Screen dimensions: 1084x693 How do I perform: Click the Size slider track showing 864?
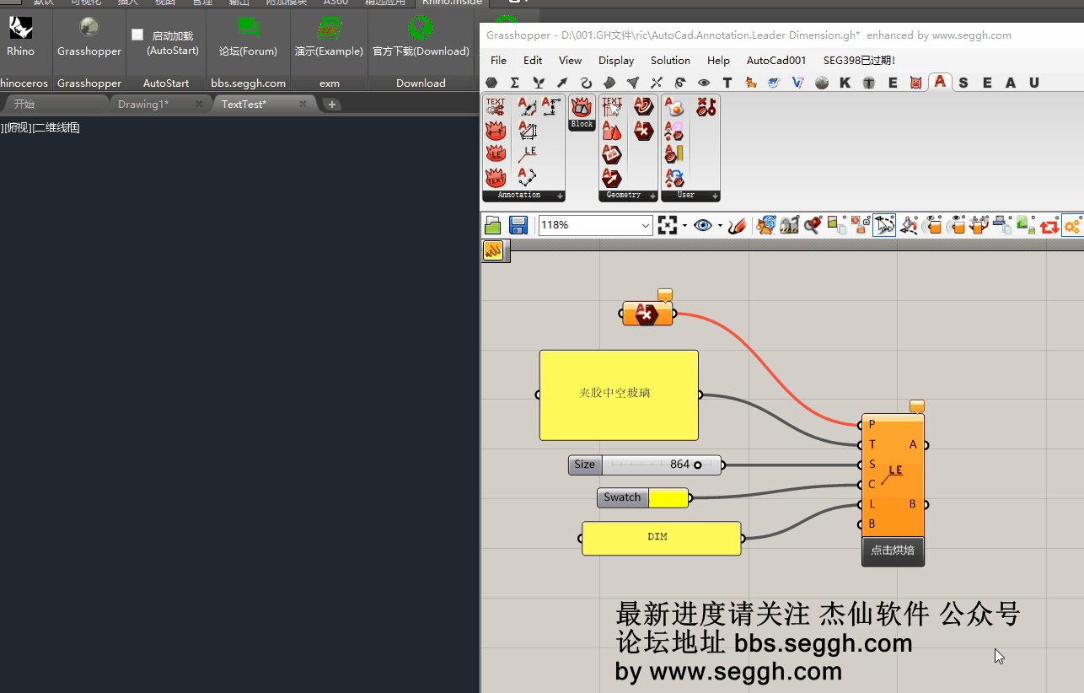[x=662, y=465]
